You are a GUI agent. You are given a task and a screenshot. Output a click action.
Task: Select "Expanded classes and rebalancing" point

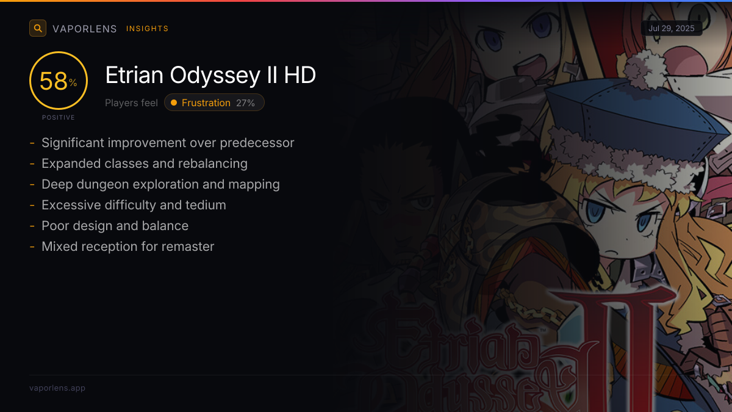click(x=145, y=164)
